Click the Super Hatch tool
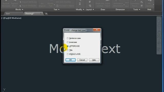Screen dimensions: 164x92 108,4
